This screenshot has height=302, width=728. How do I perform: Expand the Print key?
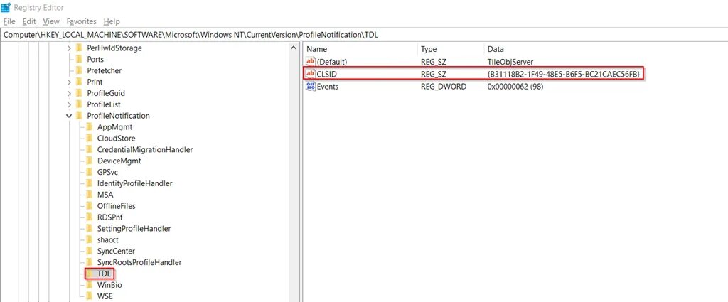pyautogui.click(x=69, y=82)
